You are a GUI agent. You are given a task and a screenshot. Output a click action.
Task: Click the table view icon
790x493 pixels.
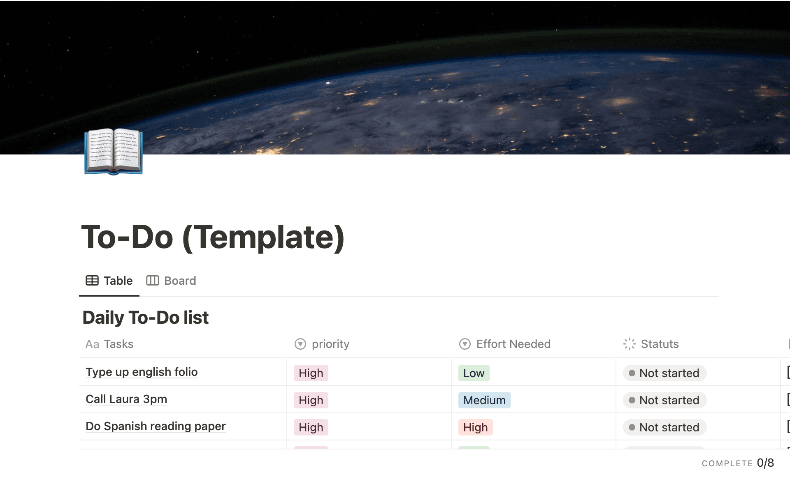tap(92, 281)
